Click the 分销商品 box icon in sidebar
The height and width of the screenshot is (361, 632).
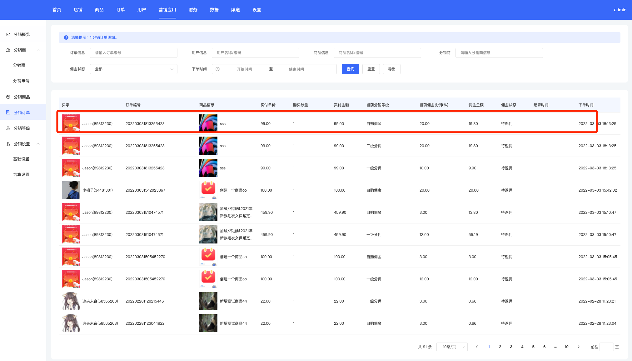(x=8, y=97)
